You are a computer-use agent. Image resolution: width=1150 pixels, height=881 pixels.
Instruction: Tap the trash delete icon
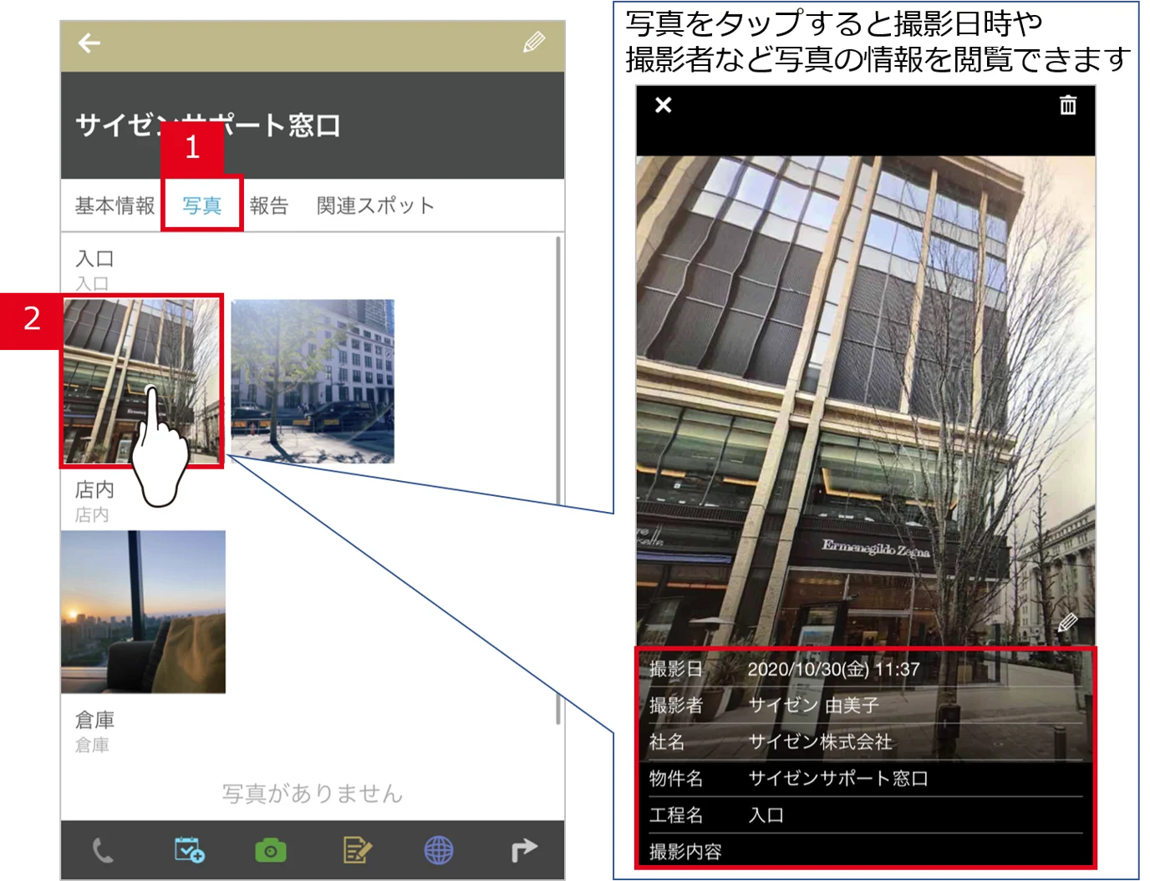pos(1068,105)
